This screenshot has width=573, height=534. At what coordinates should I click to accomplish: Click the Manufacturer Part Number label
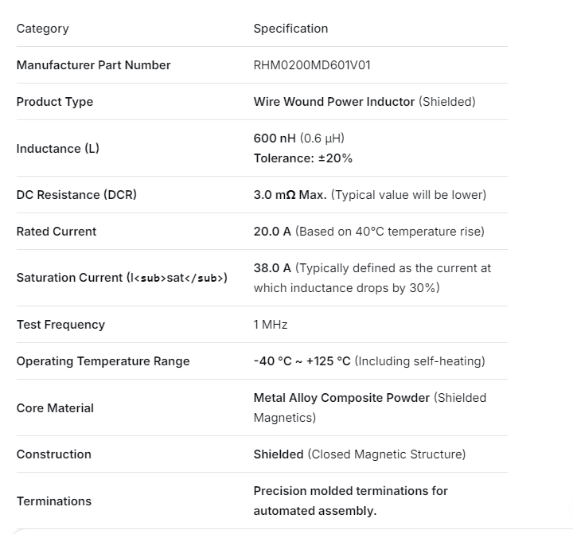pyautogui.click(x=93, y=65)
